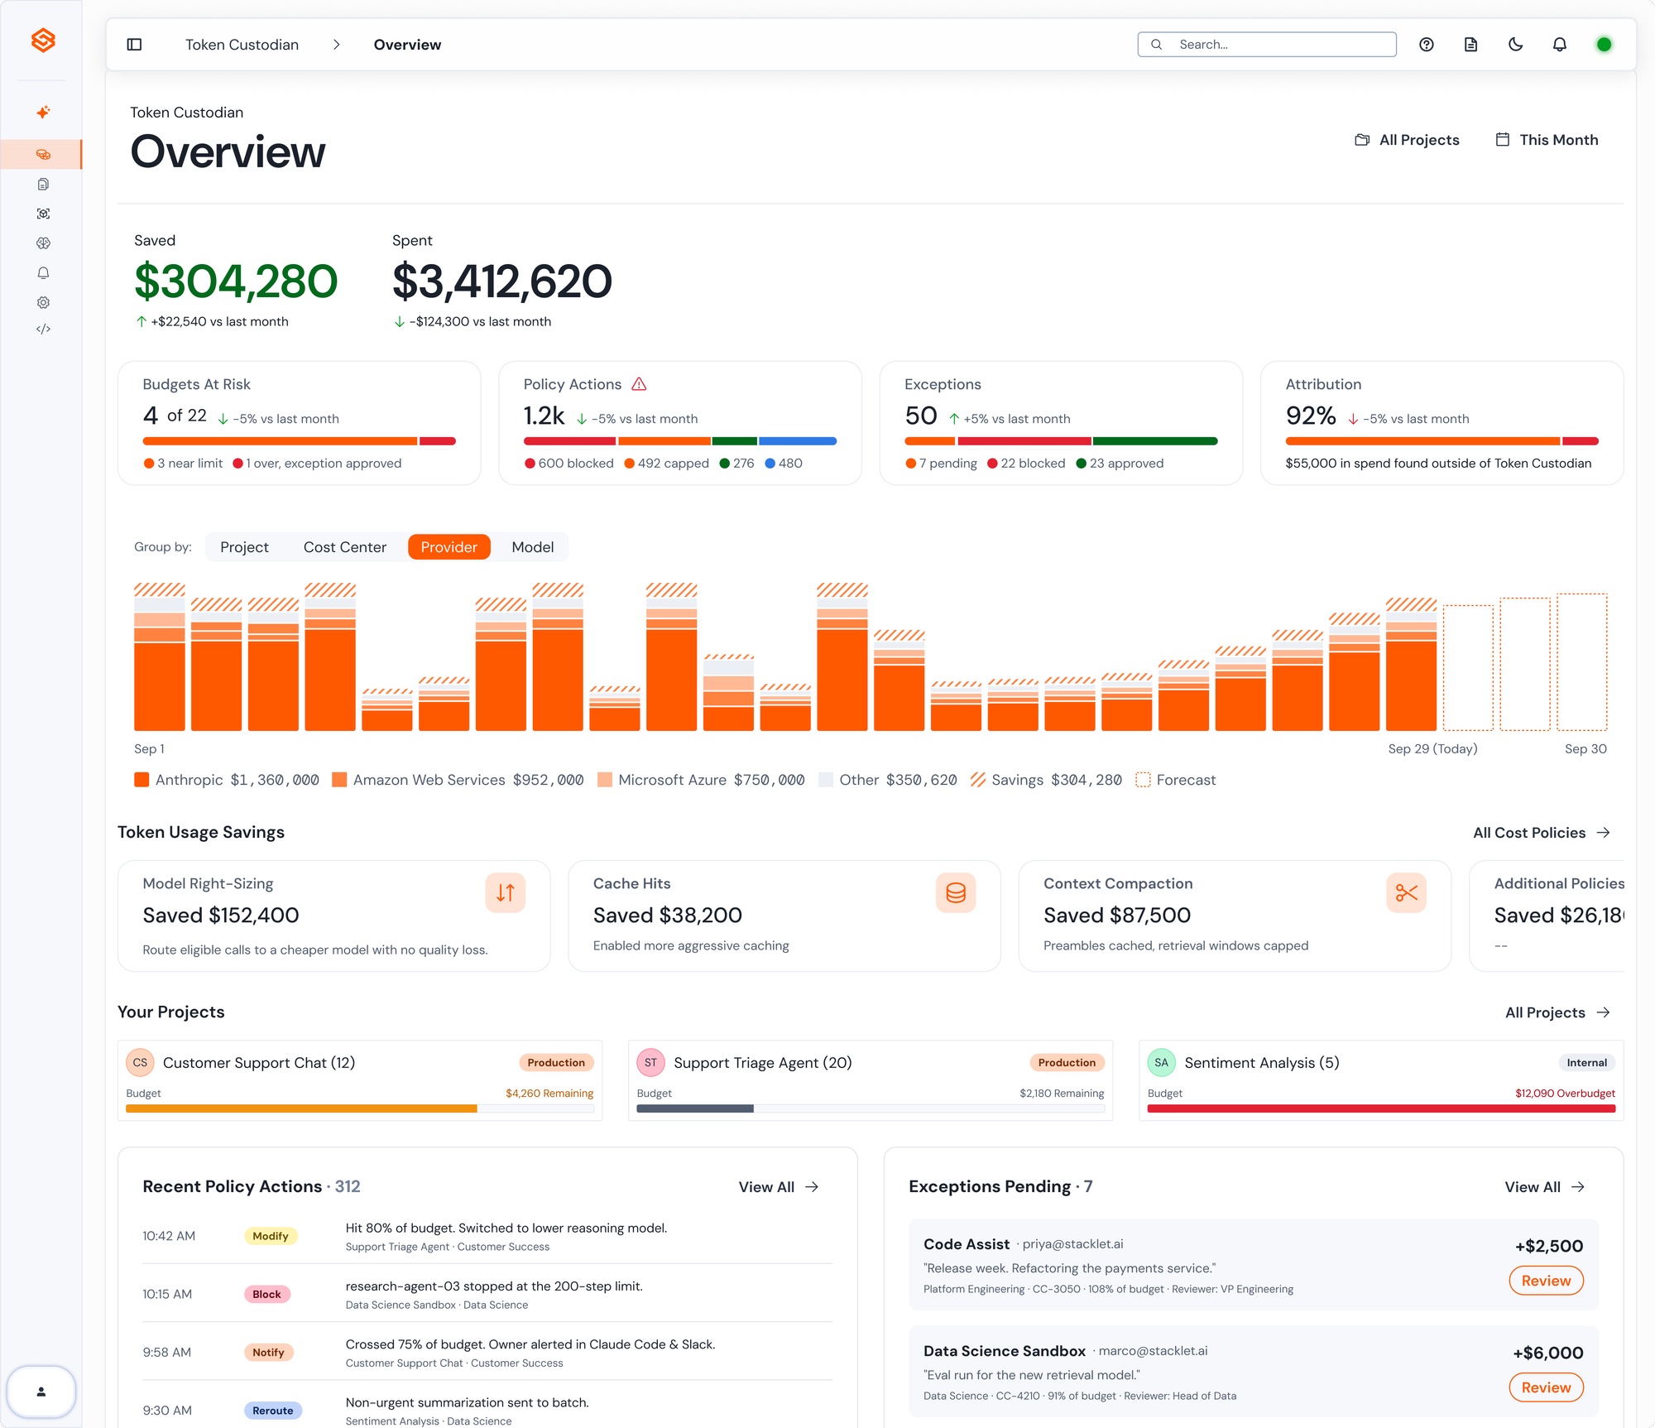Toggle dark mode moon icon
The image size is (1655, 1428).
(1515, 45)
